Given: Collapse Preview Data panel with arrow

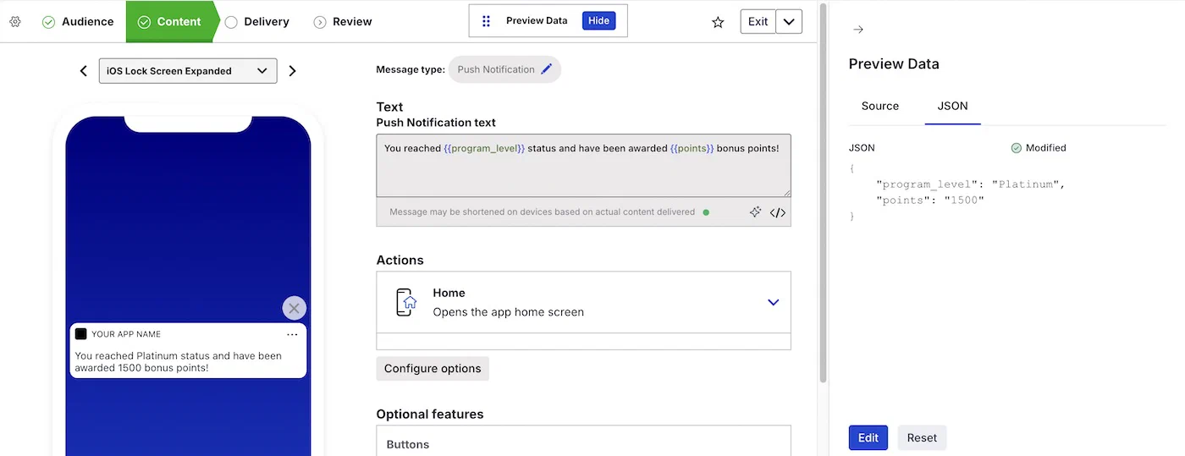Looking at the screenshot, I should coord(858,30).
